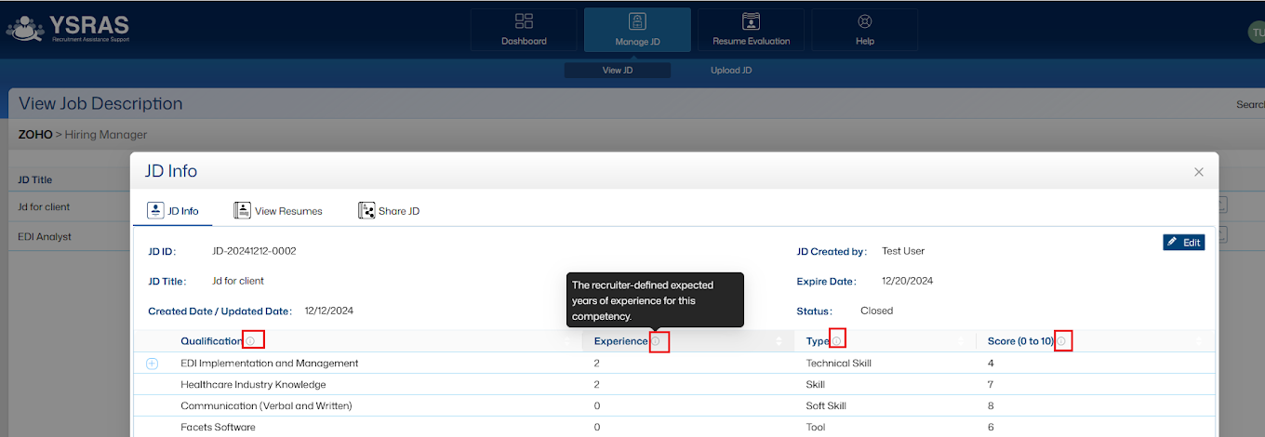Expand the EDI Implementation and Management row
The image size is (1265, 437).
[153, 364]
